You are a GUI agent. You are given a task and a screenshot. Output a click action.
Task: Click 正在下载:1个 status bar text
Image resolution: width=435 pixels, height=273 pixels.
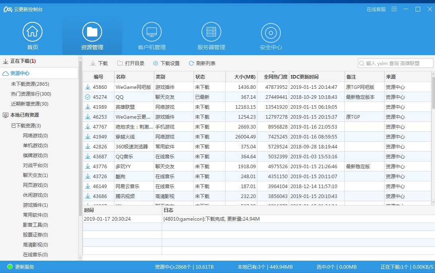[394, 267]
